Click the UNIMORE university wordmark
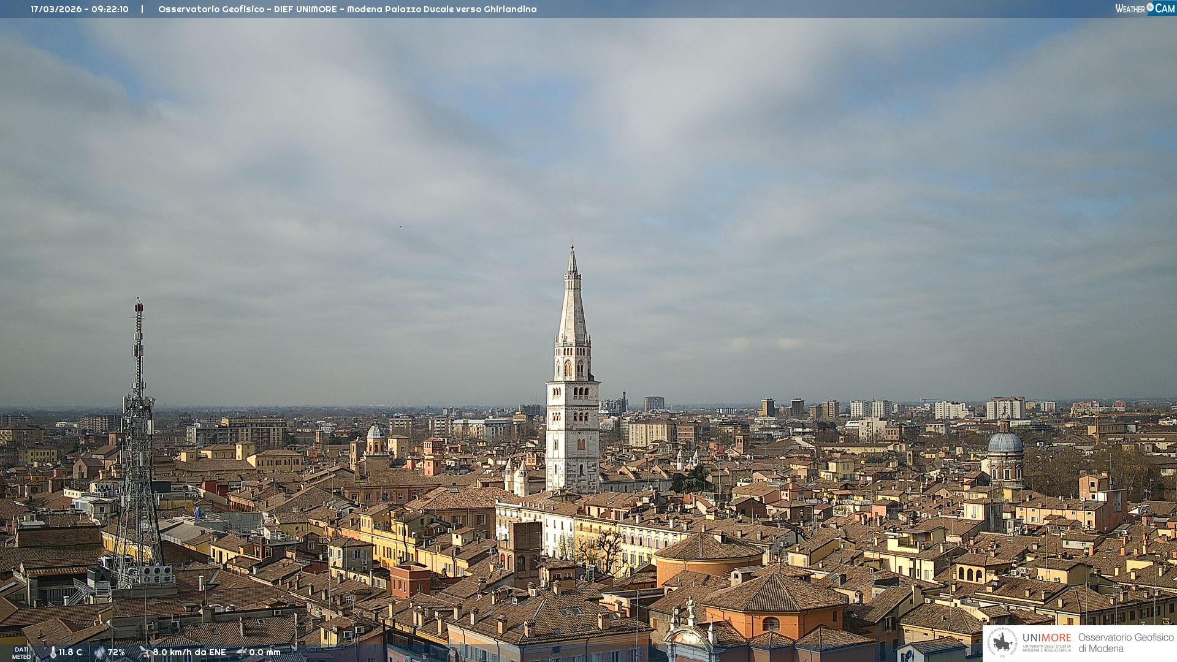Viewport: 1177px width, 662px height. [x=1046, y=638]
